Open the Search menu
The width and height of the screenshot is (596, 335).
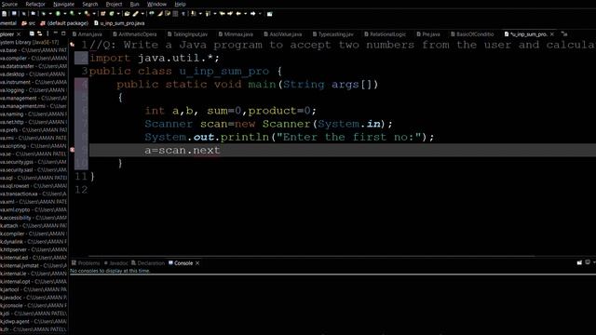(90, 4)
